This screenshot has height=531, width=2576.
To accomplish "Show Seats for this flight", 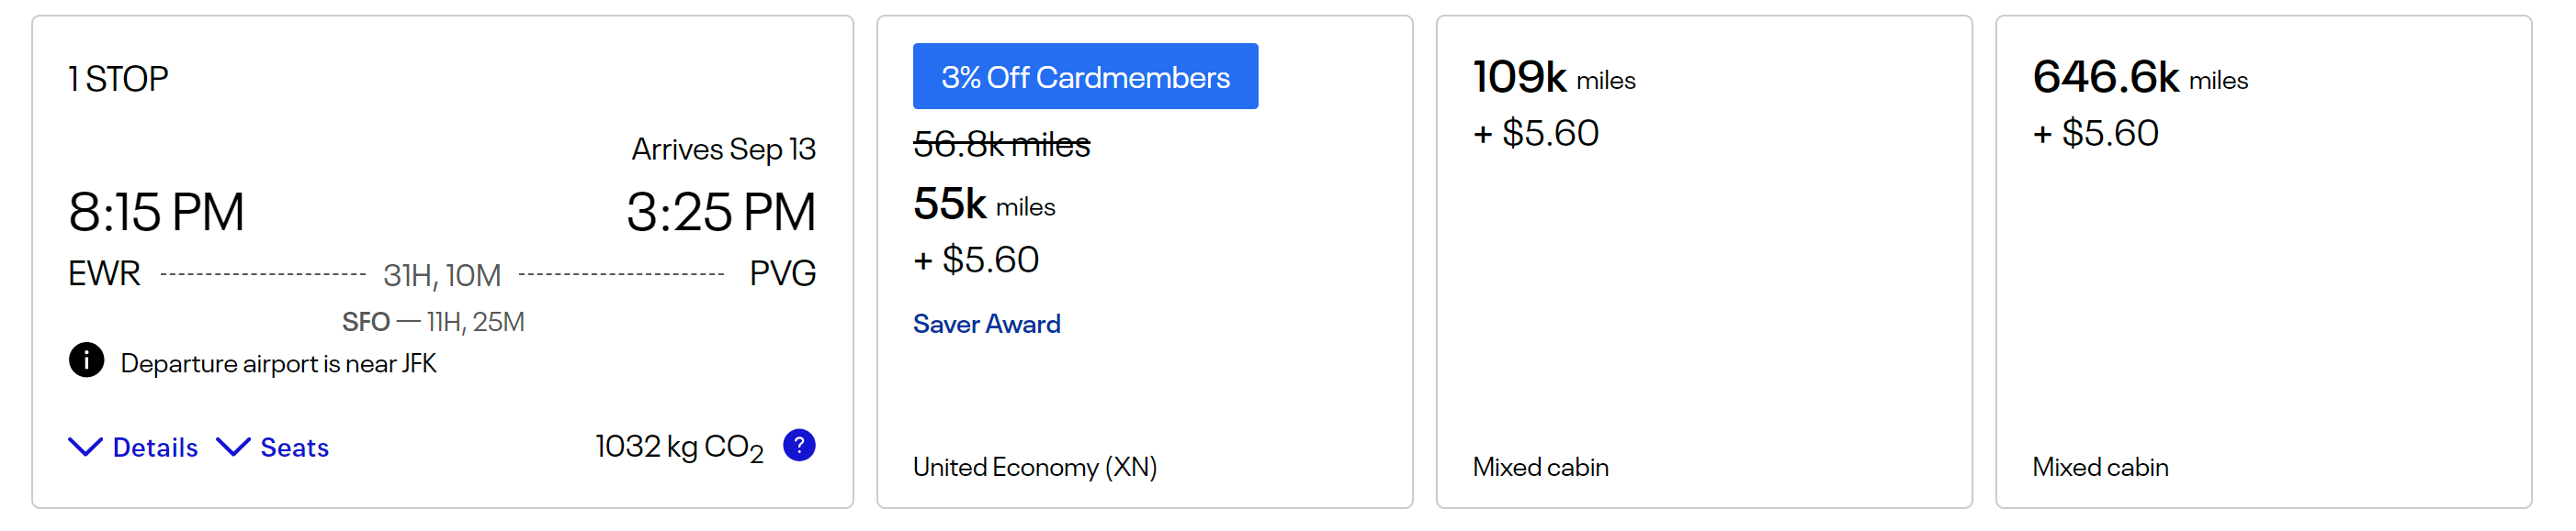I will coord(294,448).
